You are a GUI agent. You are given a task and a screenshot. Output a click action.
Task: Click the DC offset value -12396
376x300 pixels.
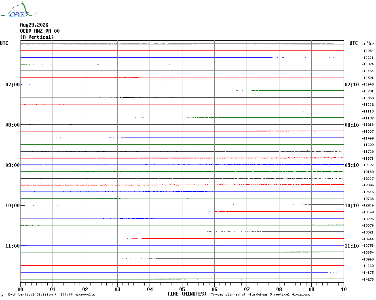[368, 185]
